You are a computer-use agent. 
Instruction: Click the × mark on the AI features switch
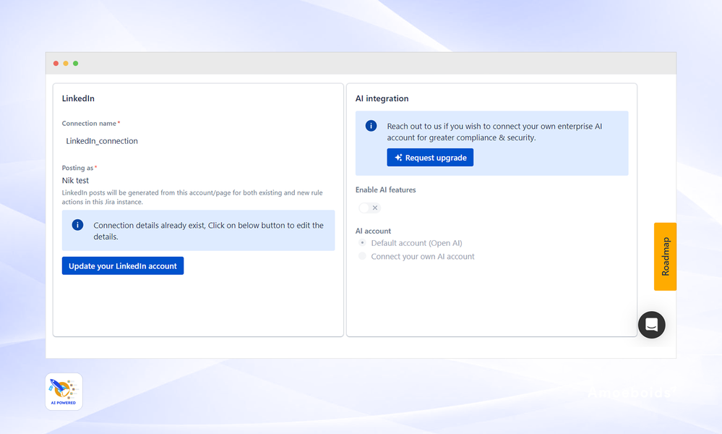pos(374,208)
